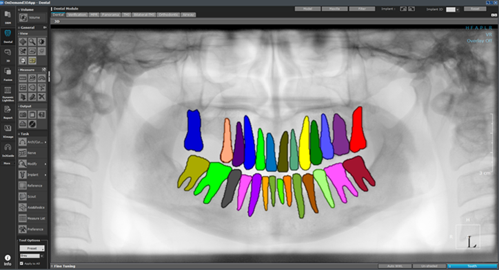
Task: Click the Maxilla button
Action: point(334,9)
